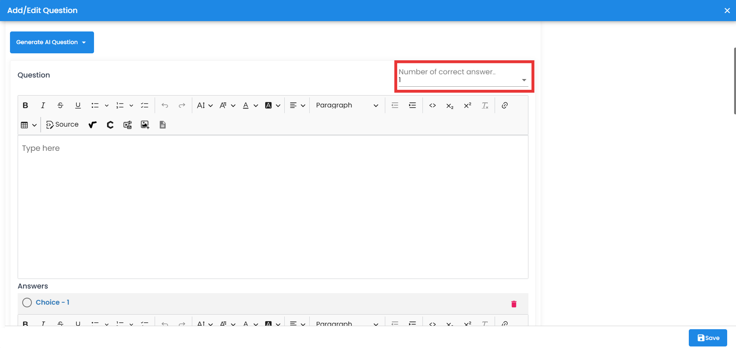Open font color picker in Question toolbar
Screen dimensions: 736x348
point(250,105)
